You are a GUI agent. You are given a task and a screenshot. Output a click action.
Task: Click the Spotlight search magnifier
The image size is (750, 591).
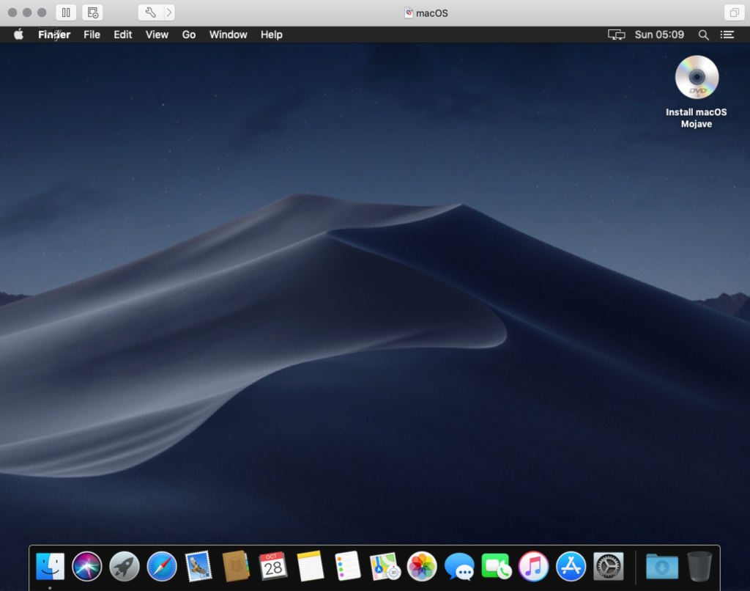coord(703,34)
